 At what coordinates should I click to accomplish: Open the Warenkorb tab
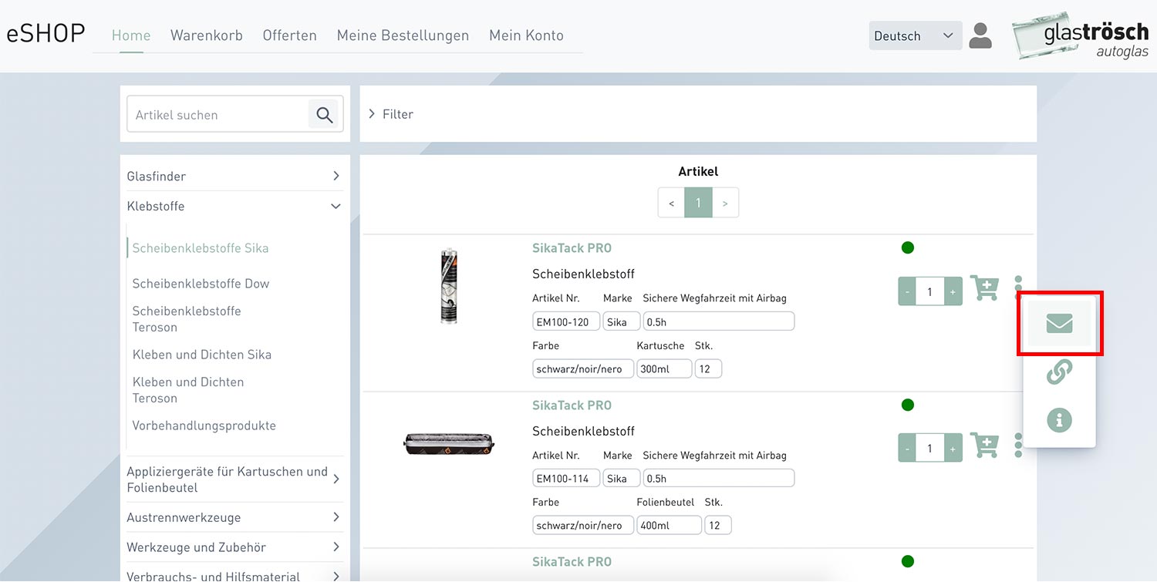(207, 35)
